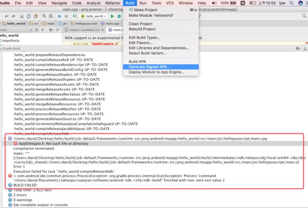The image size is (308, 208).
Task: Open the Help menu
Action: (202, 3)
